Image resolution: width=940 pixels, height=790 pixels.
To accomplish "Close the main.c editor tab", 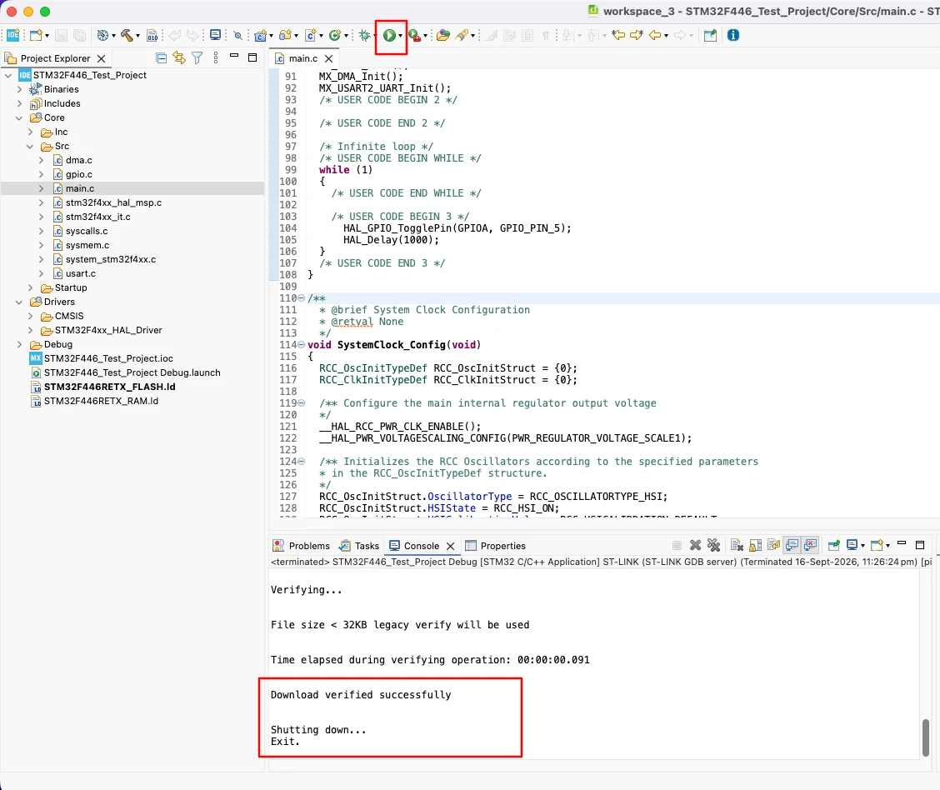I will [328, 58].
